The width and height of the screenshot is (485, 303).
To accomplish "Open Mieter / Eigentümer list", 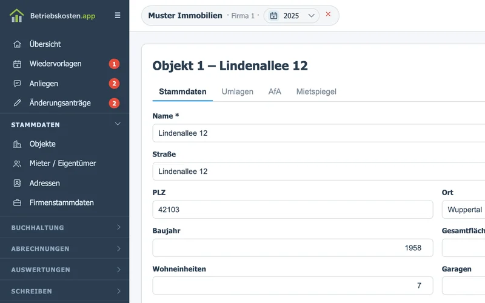I will [x=63, y=163].
